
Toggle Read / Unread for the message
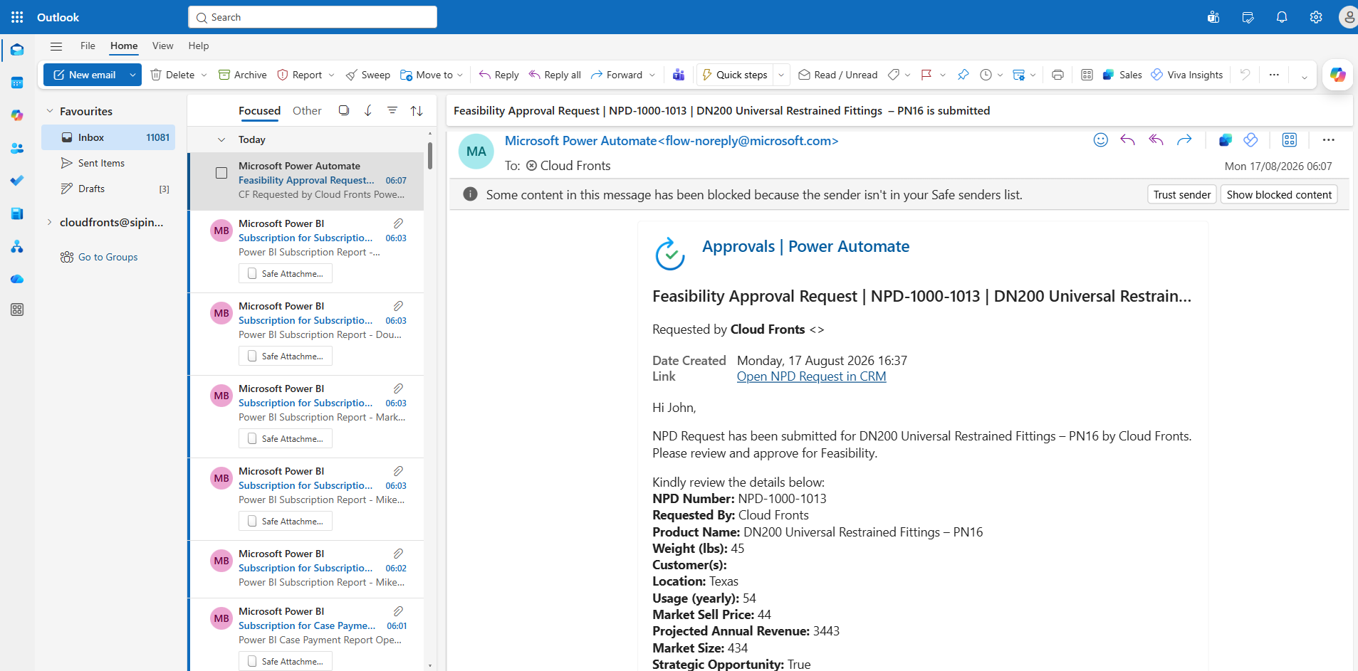(837, 75)
